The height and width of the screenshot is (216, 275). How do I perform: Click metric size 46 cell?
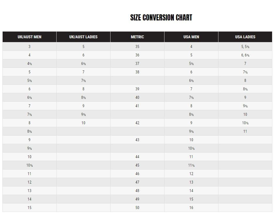click(x=137, y=174)
